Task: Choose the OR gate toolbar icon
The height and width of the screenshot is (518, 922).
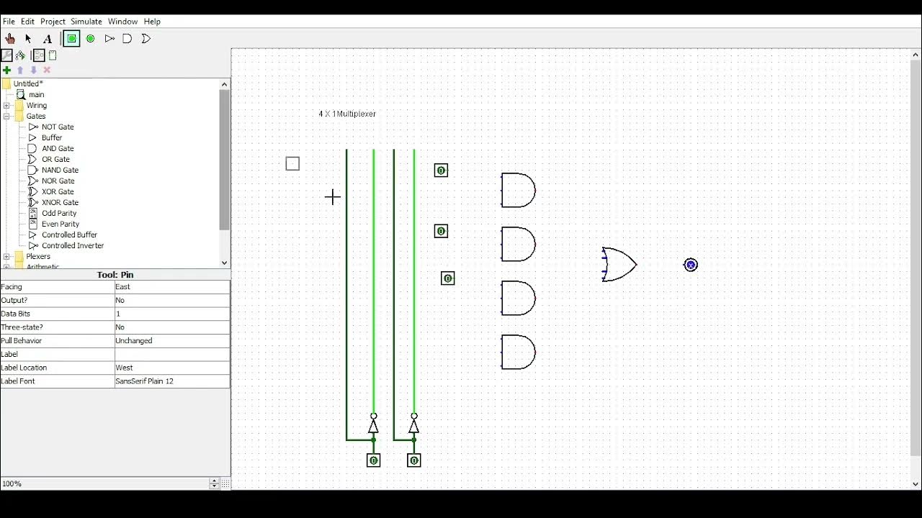Action: pyautogui.click(x=146, y=39)
